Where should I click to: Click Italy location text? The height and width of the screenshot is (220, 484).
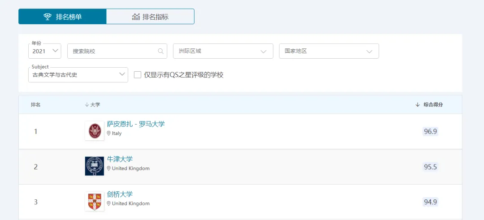click(x=117, y=133)
